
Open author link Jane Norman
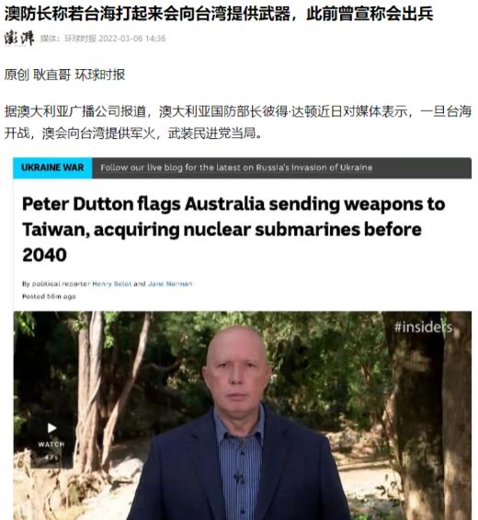pos(170,283)
